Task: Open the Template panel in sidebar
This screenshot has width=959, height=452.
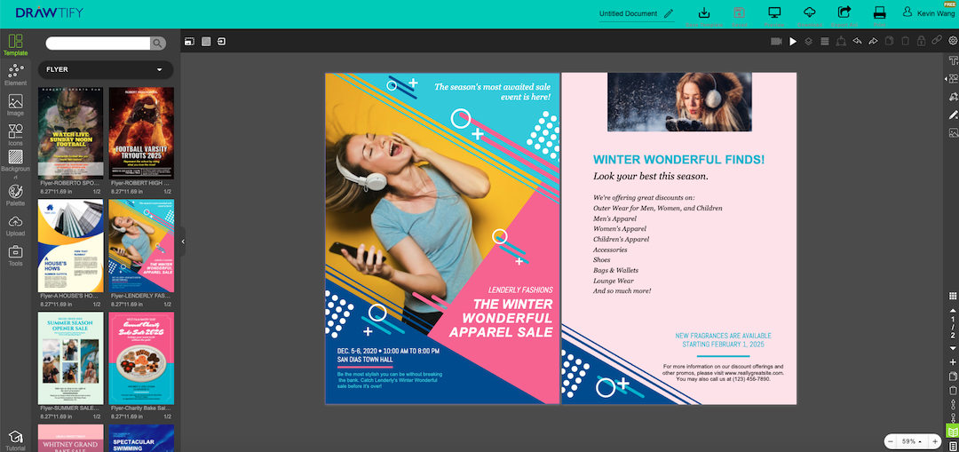Action: (15, 45)
